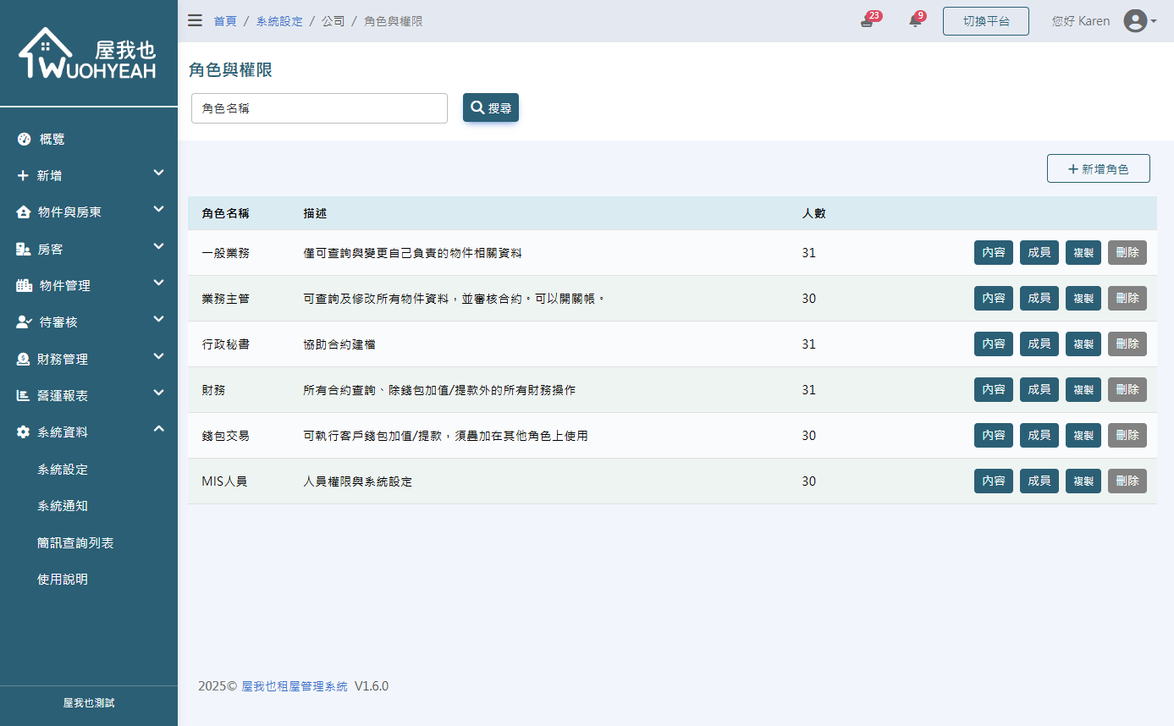Screen dimensions: 1174x726
Task: Click the magnifier icon in the 搜尋 button
Action: tap(476, 107)
